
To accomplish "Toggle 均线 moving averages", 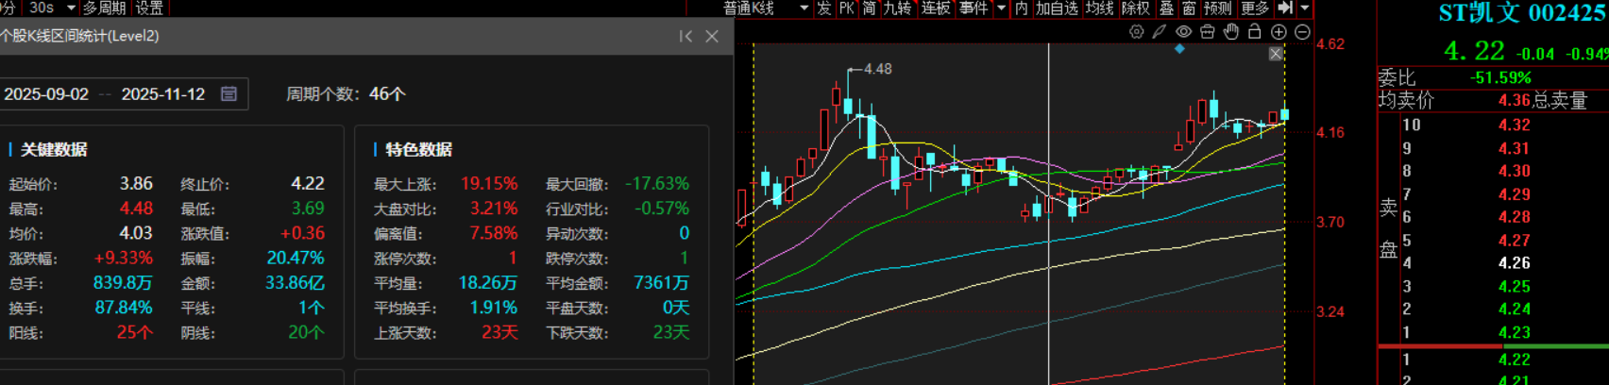I will tap(1099, 8).
